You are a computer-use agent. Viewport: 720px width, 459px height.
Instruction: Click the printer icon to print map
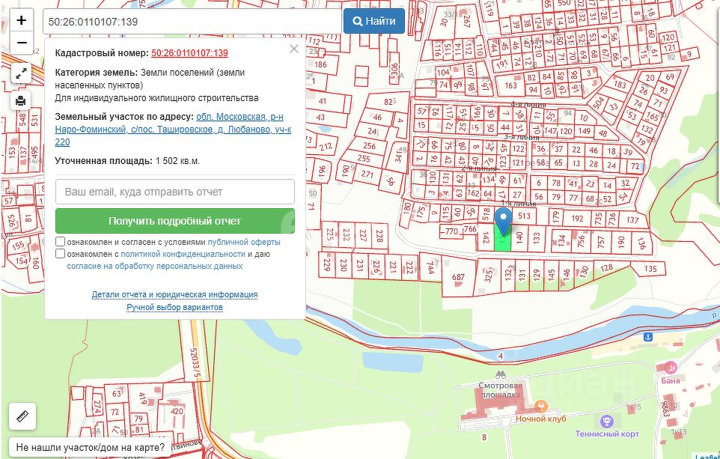tap(21, 100)
